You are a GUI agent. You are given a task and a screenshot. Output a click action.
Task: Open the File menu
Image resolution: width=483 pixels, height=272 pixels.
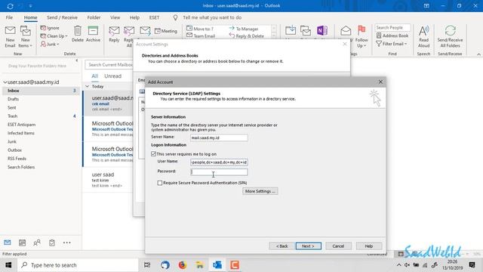(9, 17)
